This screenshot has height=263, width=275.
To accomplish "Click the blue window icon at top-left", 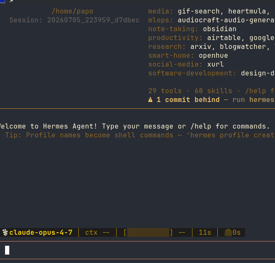I will pyautogui.click(x=2, y=1).
